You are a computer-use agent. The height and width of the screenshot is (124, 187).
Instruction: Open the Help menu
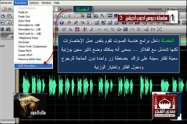pyautogui.click(x=57, y=3)
